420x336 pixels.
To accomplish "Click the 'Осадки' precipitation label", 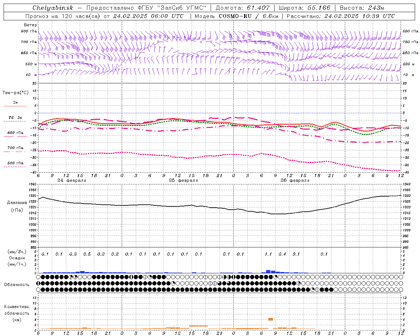I will 17,258.
